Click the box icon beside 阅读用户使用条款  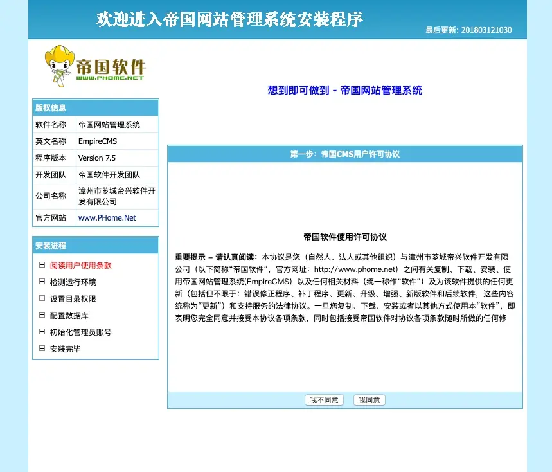click(x=42, y=265)
